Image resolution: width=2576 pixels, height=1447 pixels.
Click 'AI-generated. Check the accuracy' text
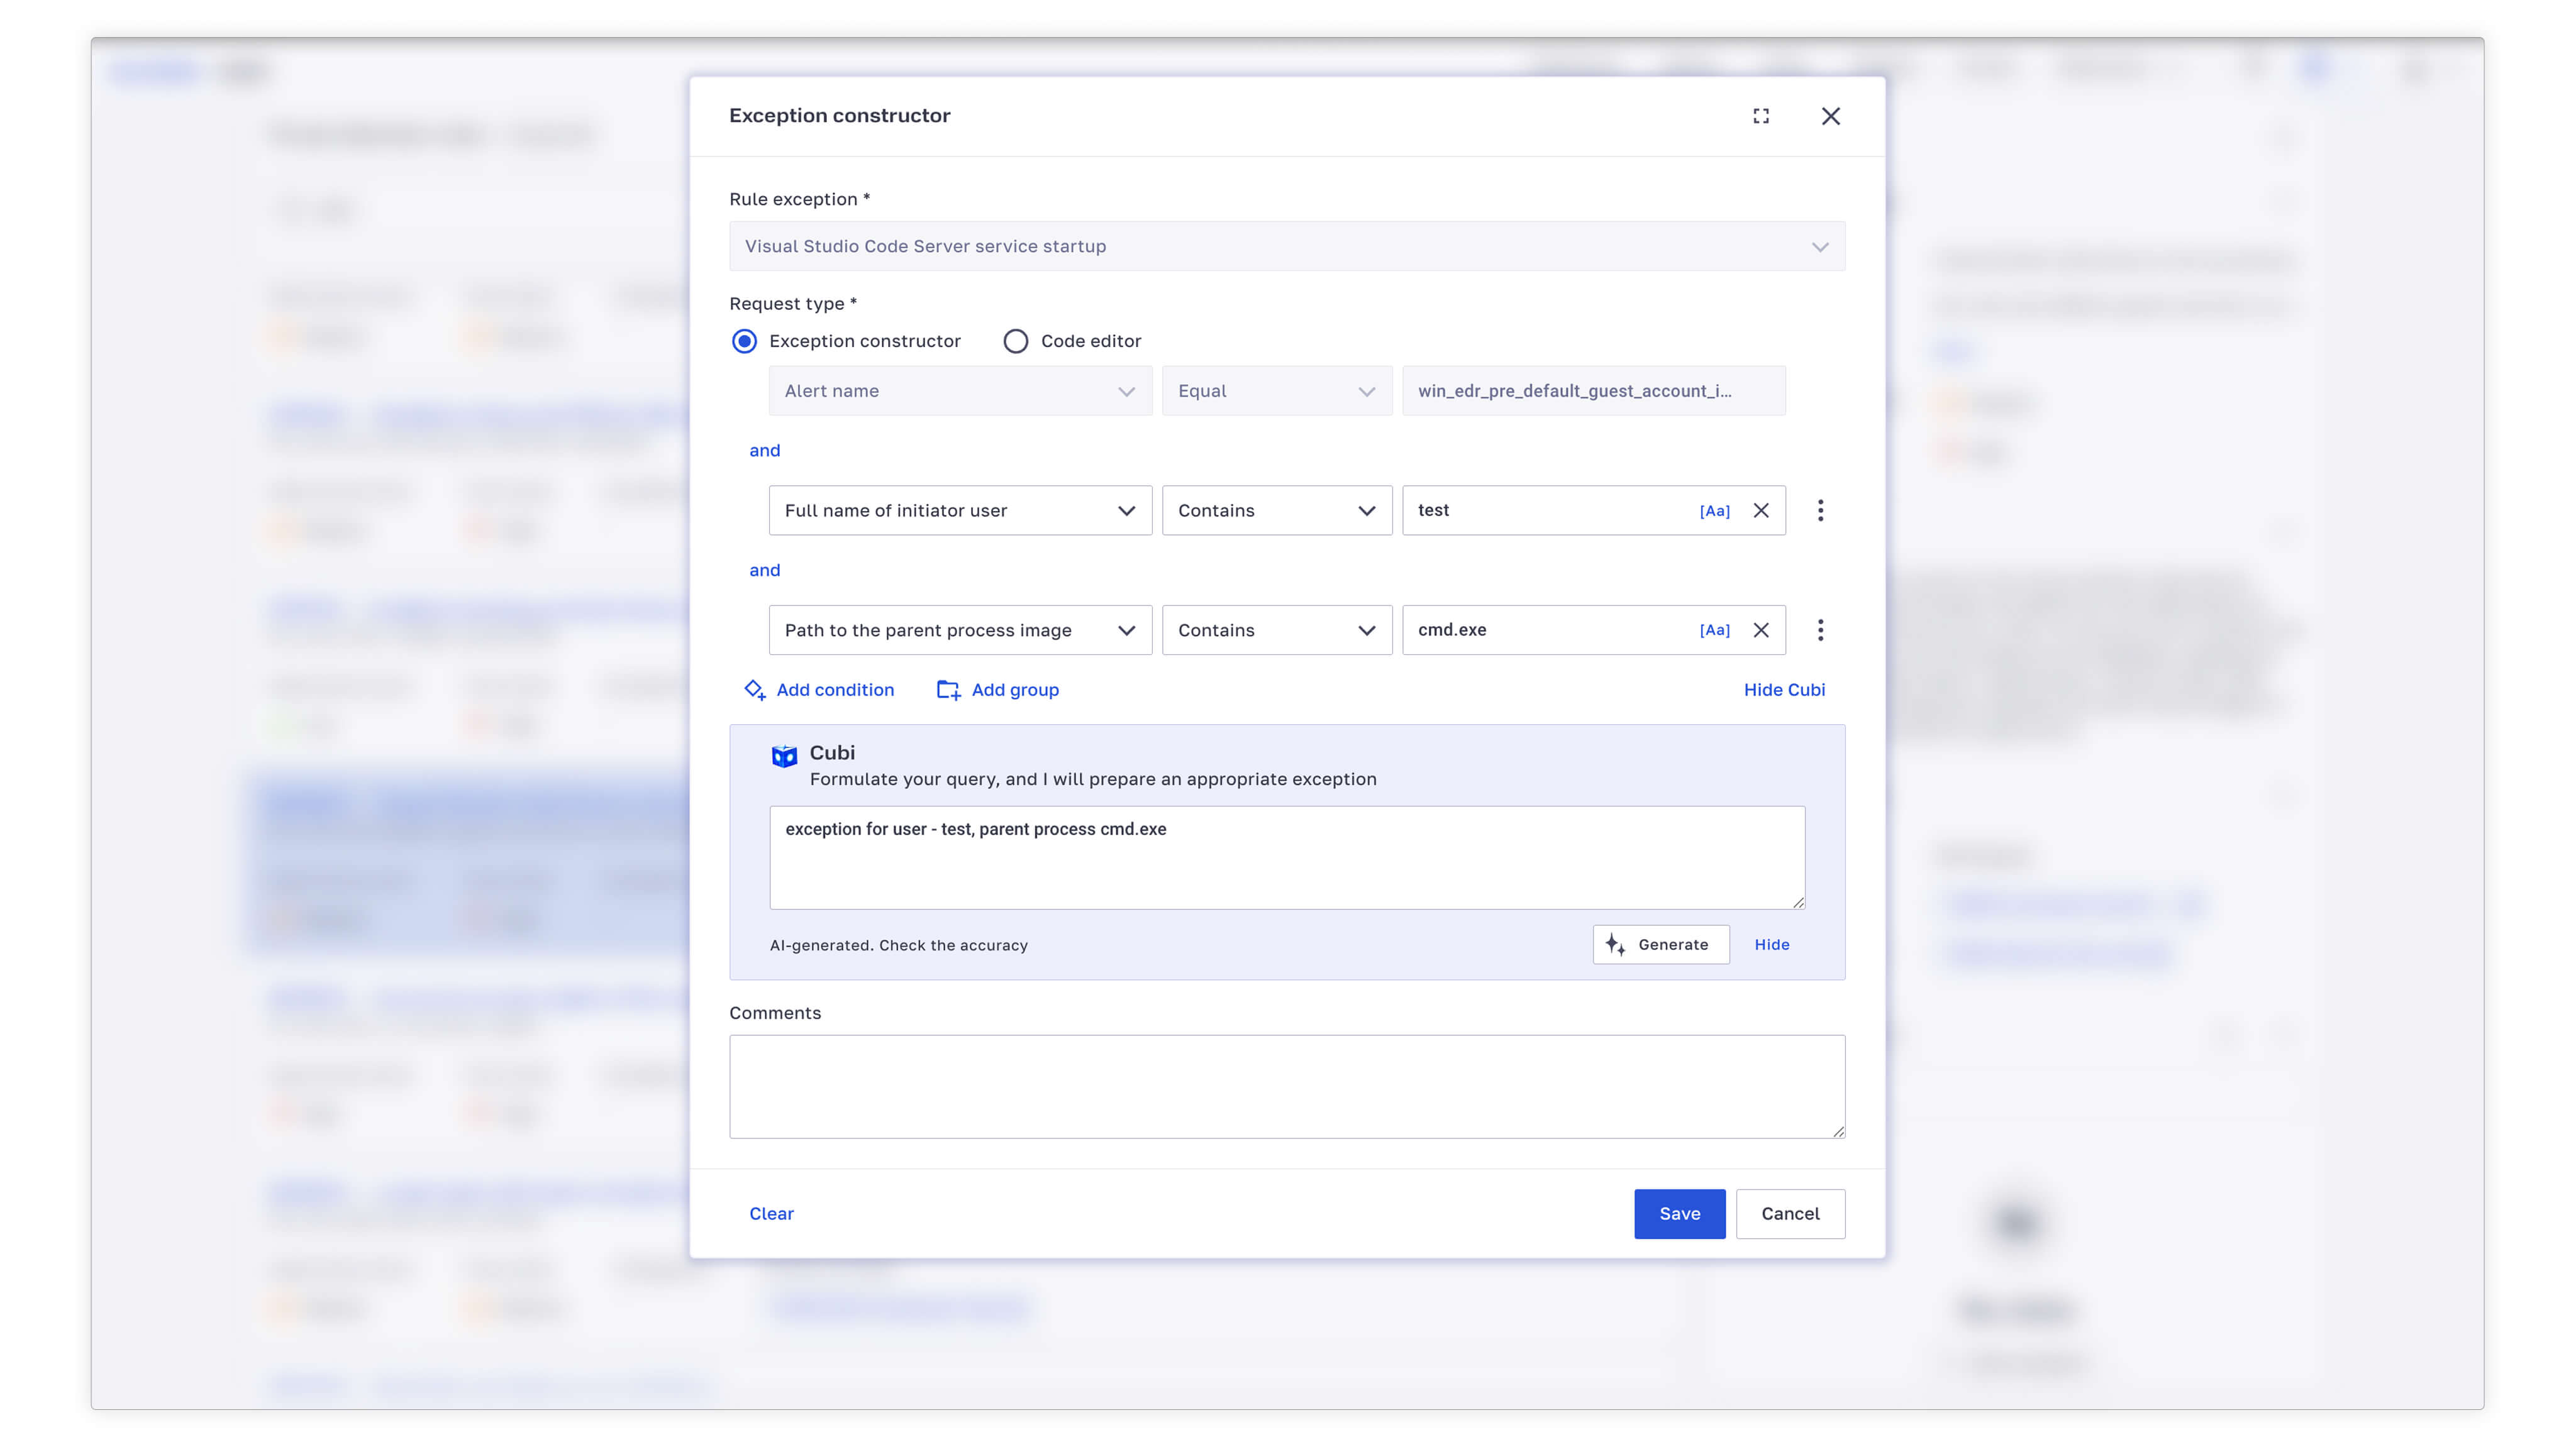coord(898,945)
